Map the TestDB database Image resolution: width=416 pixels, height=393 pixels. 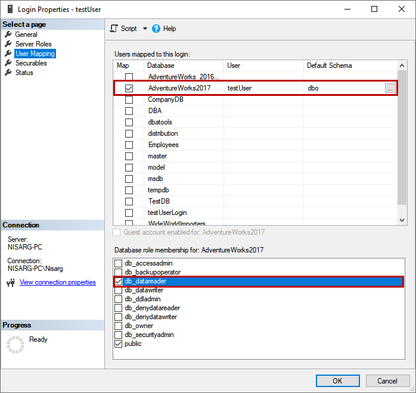[x=129, y=201]
